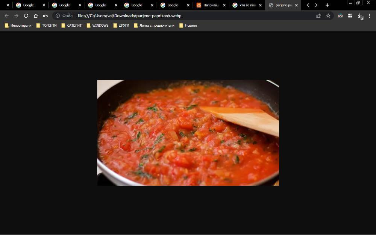Viewport: 376px width, 235px height.
Task: Open the three-dot browser menu
Action: [x=370, y=16]
